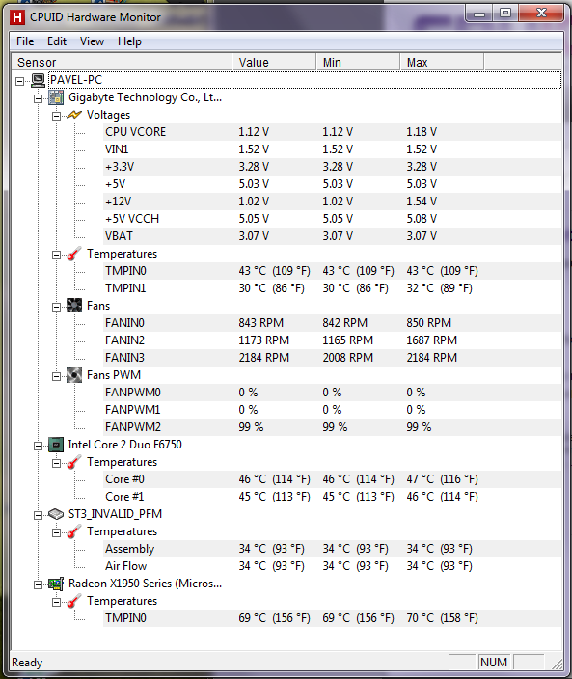
Task: Open the View menu
Action: point(92,41)
